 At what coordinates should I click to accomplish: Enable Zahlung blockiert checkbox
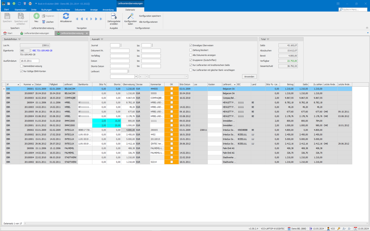coord(191,50)
